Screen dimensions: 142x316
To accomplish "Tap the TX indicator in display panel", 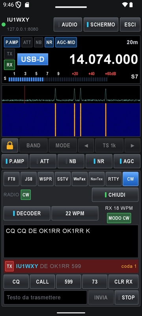I will coord(9,54).
